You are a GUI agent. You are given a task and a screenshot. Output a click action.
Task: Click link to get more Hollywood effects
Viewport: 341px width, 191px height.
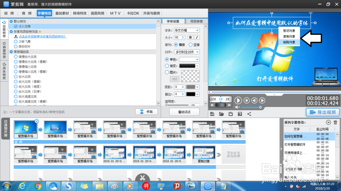click(43, 36)
